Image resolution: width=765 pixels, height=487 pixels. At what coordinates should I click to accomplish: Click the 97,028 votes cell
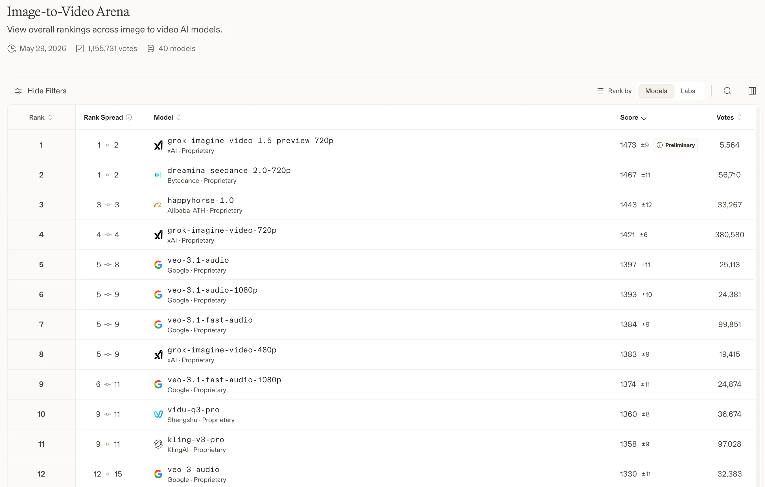click(729, 444)
